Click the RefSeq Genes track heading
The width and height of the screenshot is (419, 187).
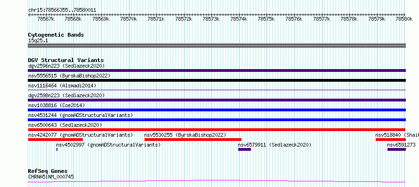click(x=48, y=171)
